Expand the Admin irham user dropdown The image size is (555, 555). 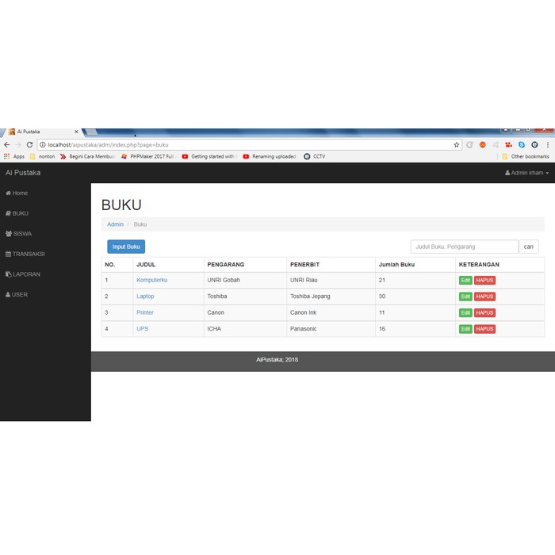(526, 173)
